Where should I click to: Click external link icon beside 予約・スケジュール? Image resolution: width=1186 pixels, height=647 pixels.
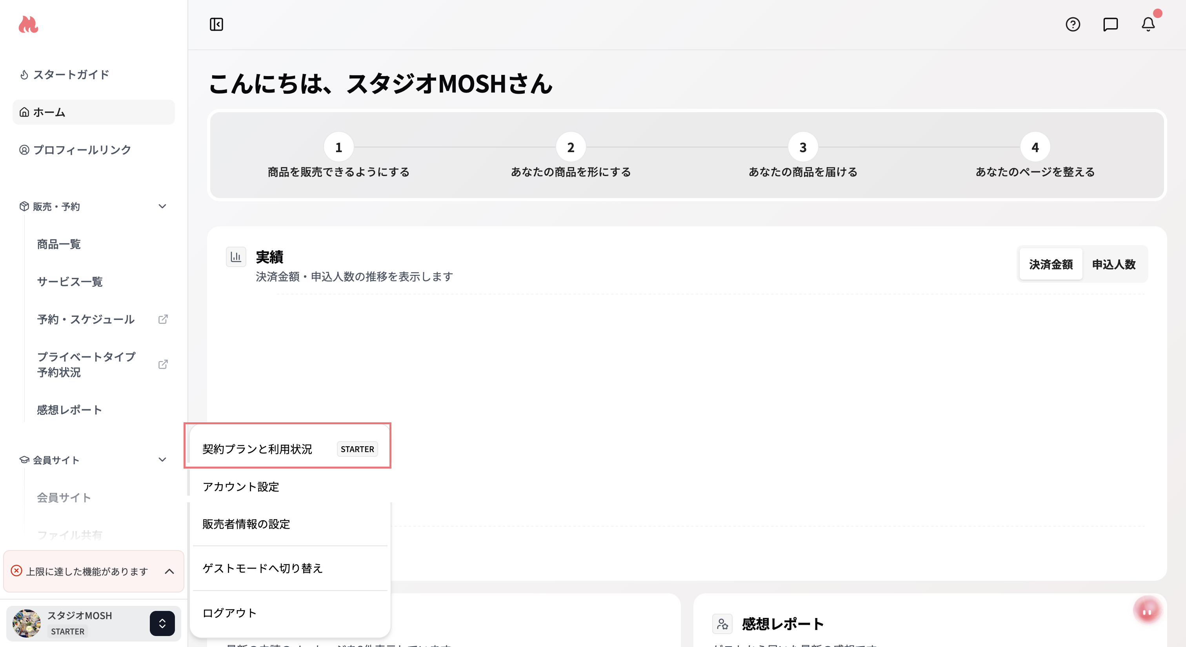163,319
